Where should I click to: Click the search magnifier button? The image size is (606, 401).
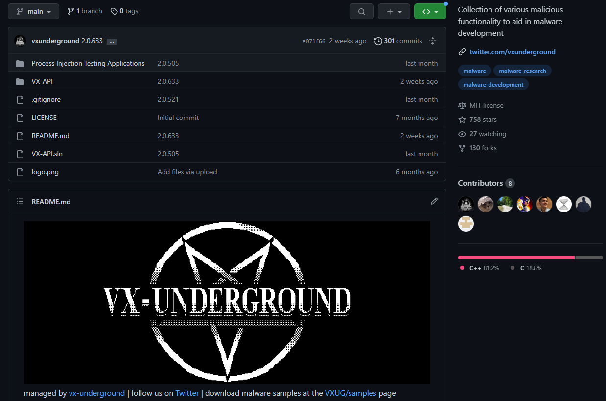tap(362, 11)
